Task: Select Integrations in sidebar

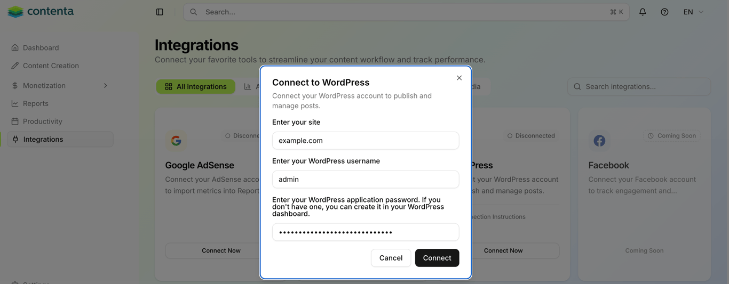Action: pos(60,140)
